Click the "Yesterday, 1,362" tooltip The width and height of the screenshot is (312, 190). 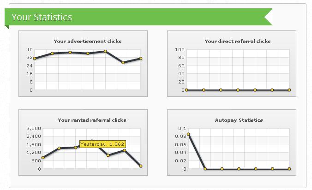tap(102, 144)
